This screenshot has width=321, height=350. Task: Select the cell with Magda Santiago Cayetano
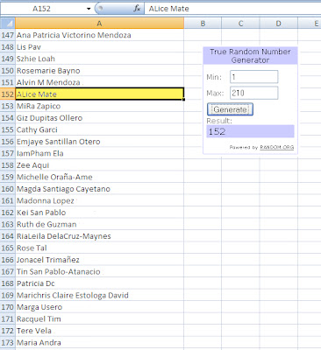pyautogui.click(x=99, y=189)
